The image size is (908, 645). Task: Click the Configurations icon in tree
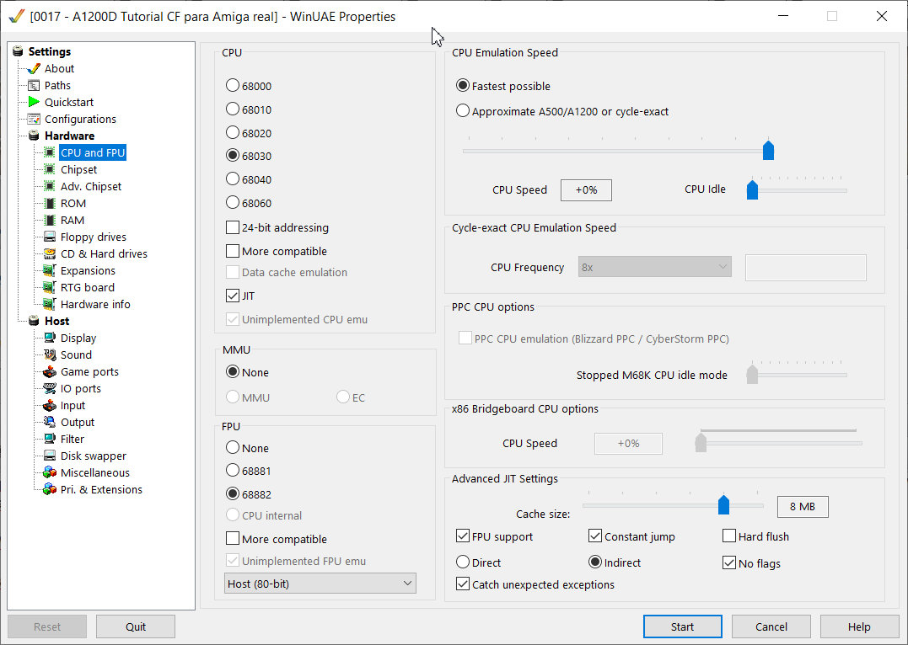tap(35, 119)
